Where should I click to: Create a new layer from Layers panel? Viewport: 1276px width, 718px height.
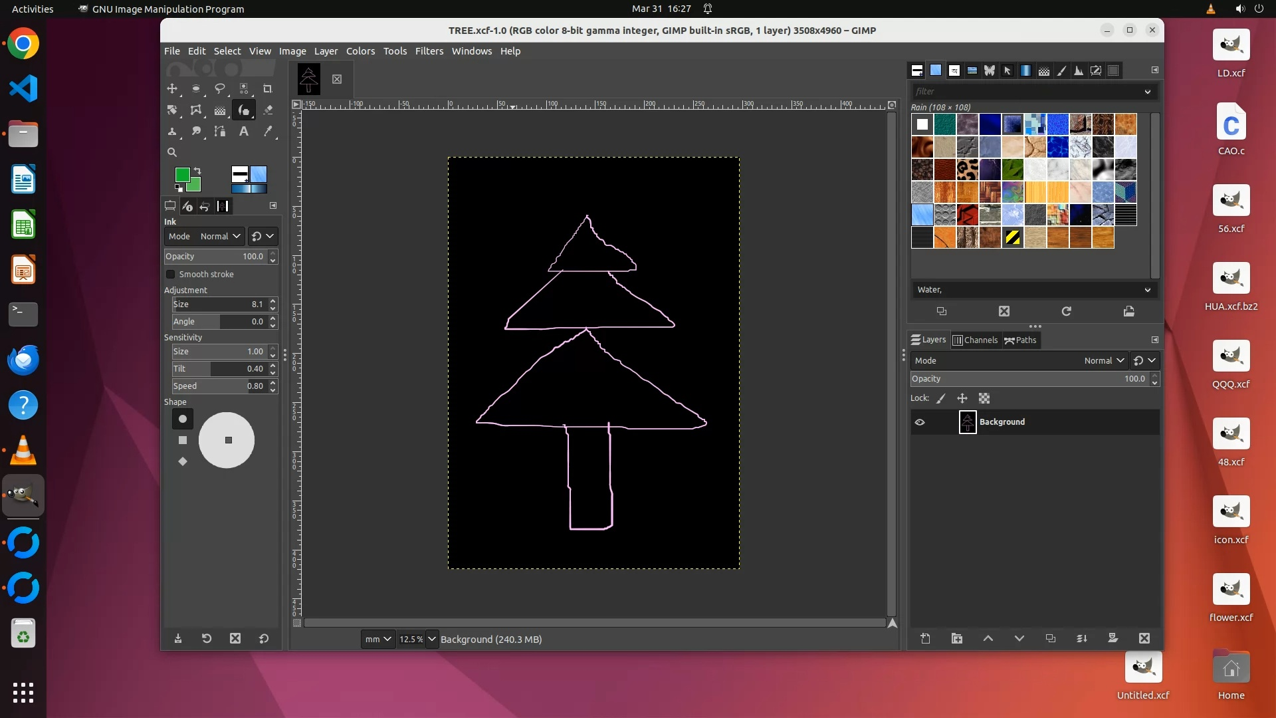(925, 638)
